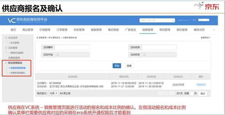Image resolution: width=225 pixels, height=115 pixels.
Task: Collapse the 活动提报 tree node
Action: [6, 48]
